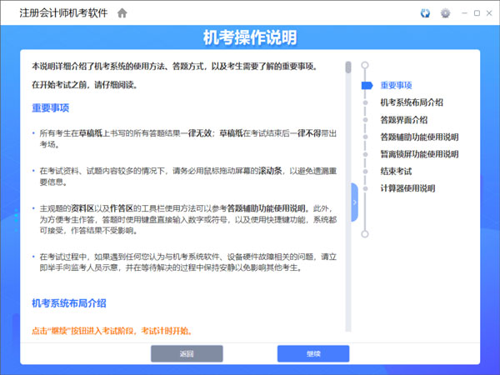Click the blue flag marker beside 重要事项
Image resolution: width=500 pixels, height=375 pixels.
367,86
